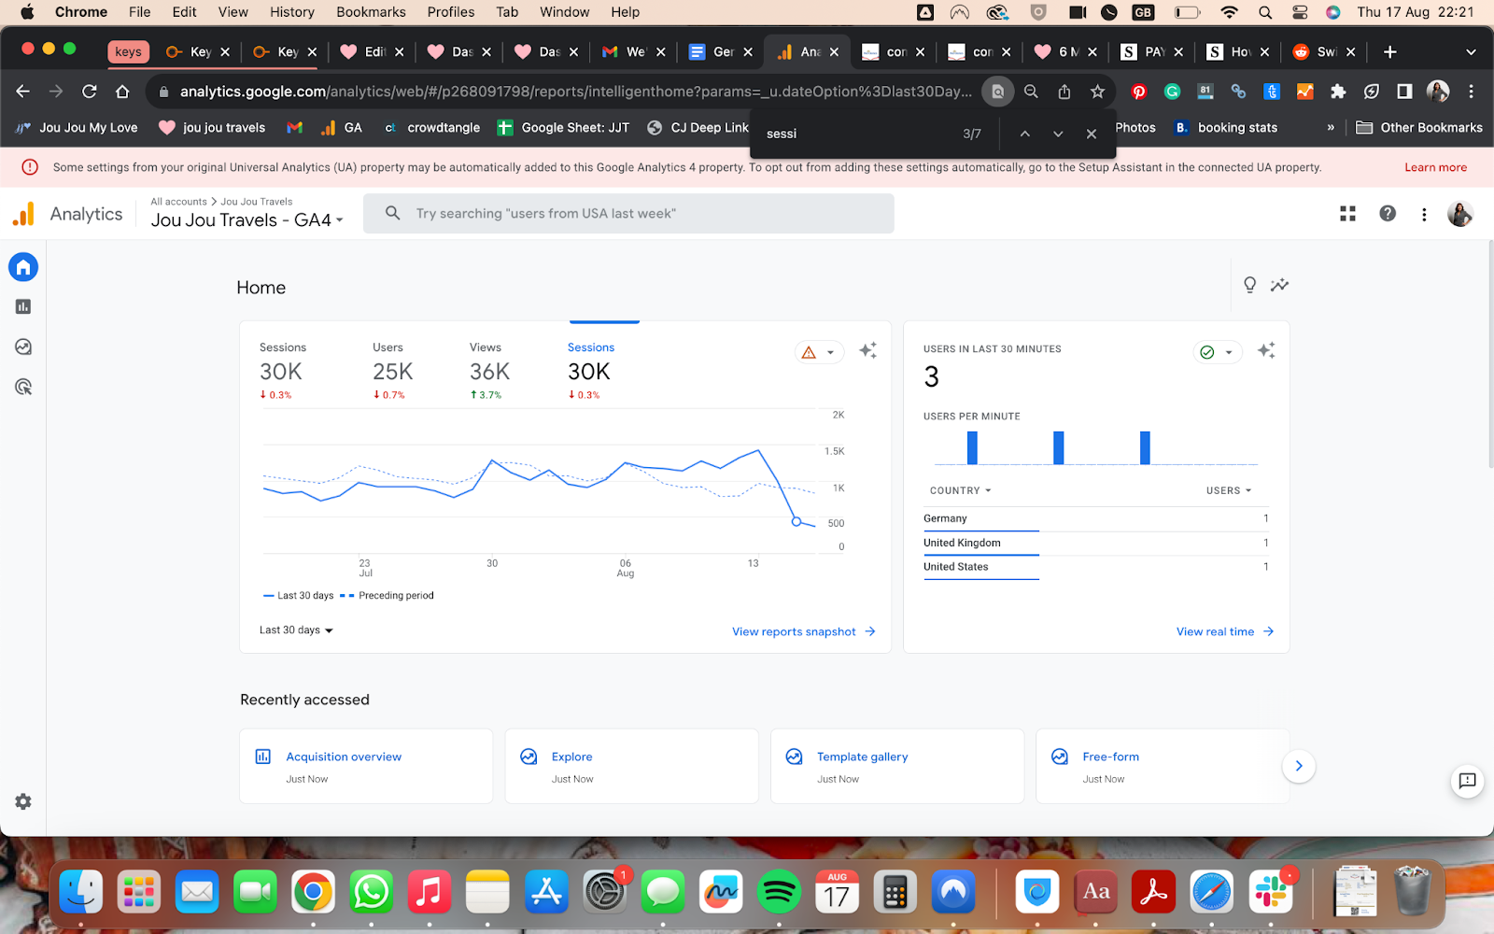Viewport: 1494px width, 934px height.
Task: Select the highlighted Sessions metric tab
Action: (x=591, y=371)
